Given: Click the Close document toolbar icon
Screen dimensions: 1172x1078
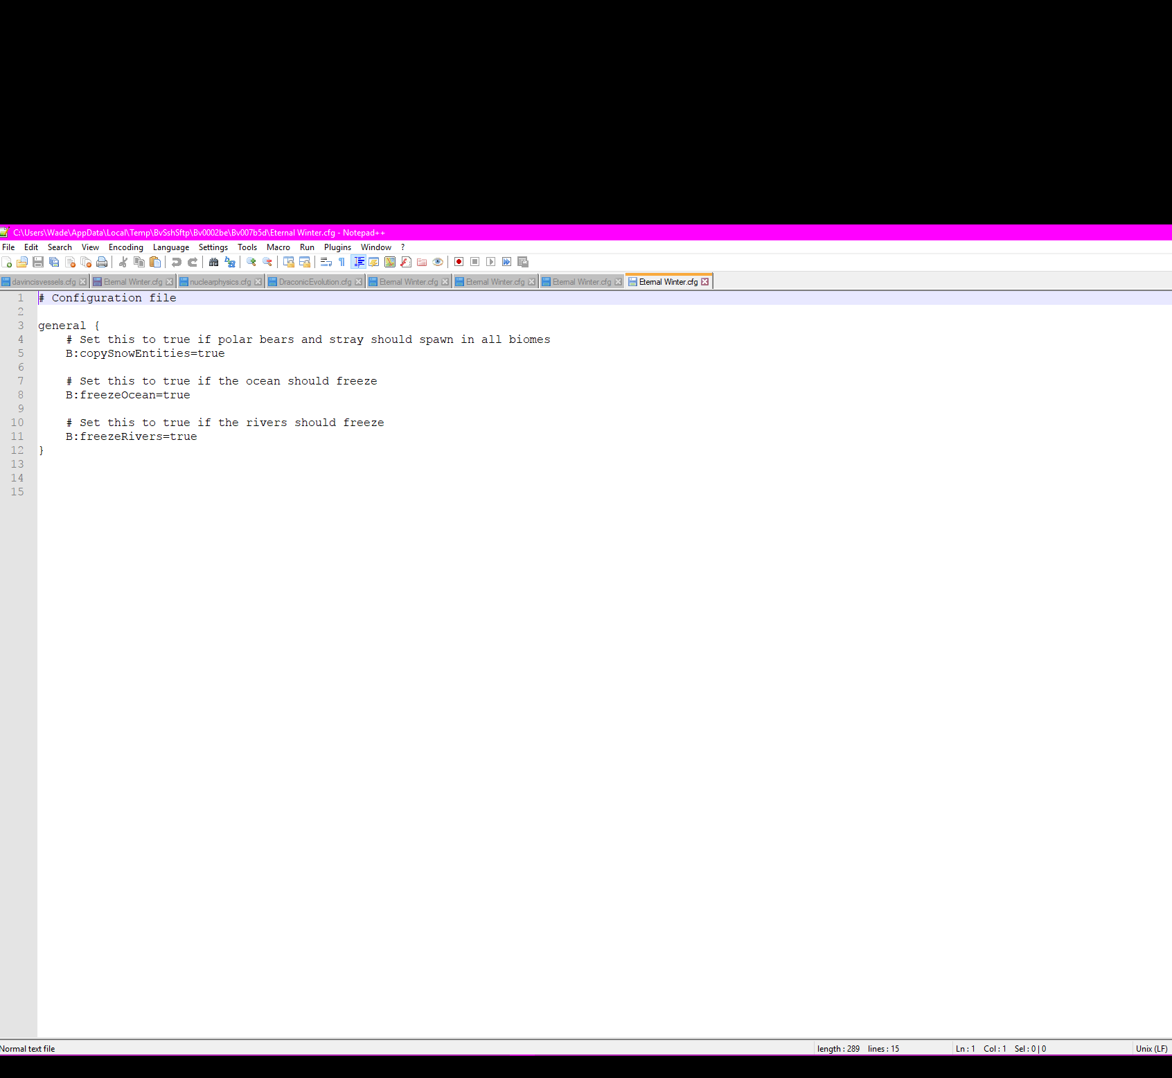Looking at the screenshot, I should click(70, 262).
